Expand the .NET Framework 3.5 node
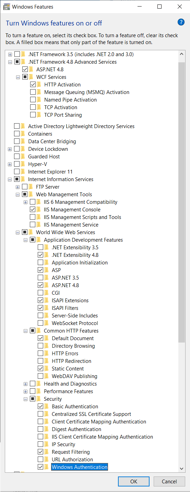This screenshot has width=190, height=493. tap(10, 54)
